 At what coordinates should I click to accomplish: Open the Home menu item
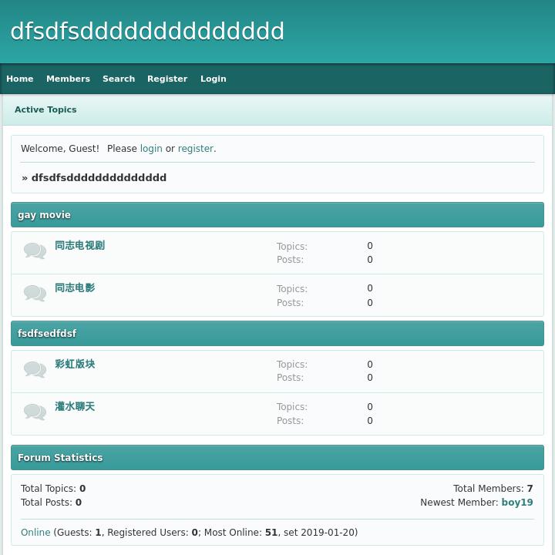coord(20,79)
